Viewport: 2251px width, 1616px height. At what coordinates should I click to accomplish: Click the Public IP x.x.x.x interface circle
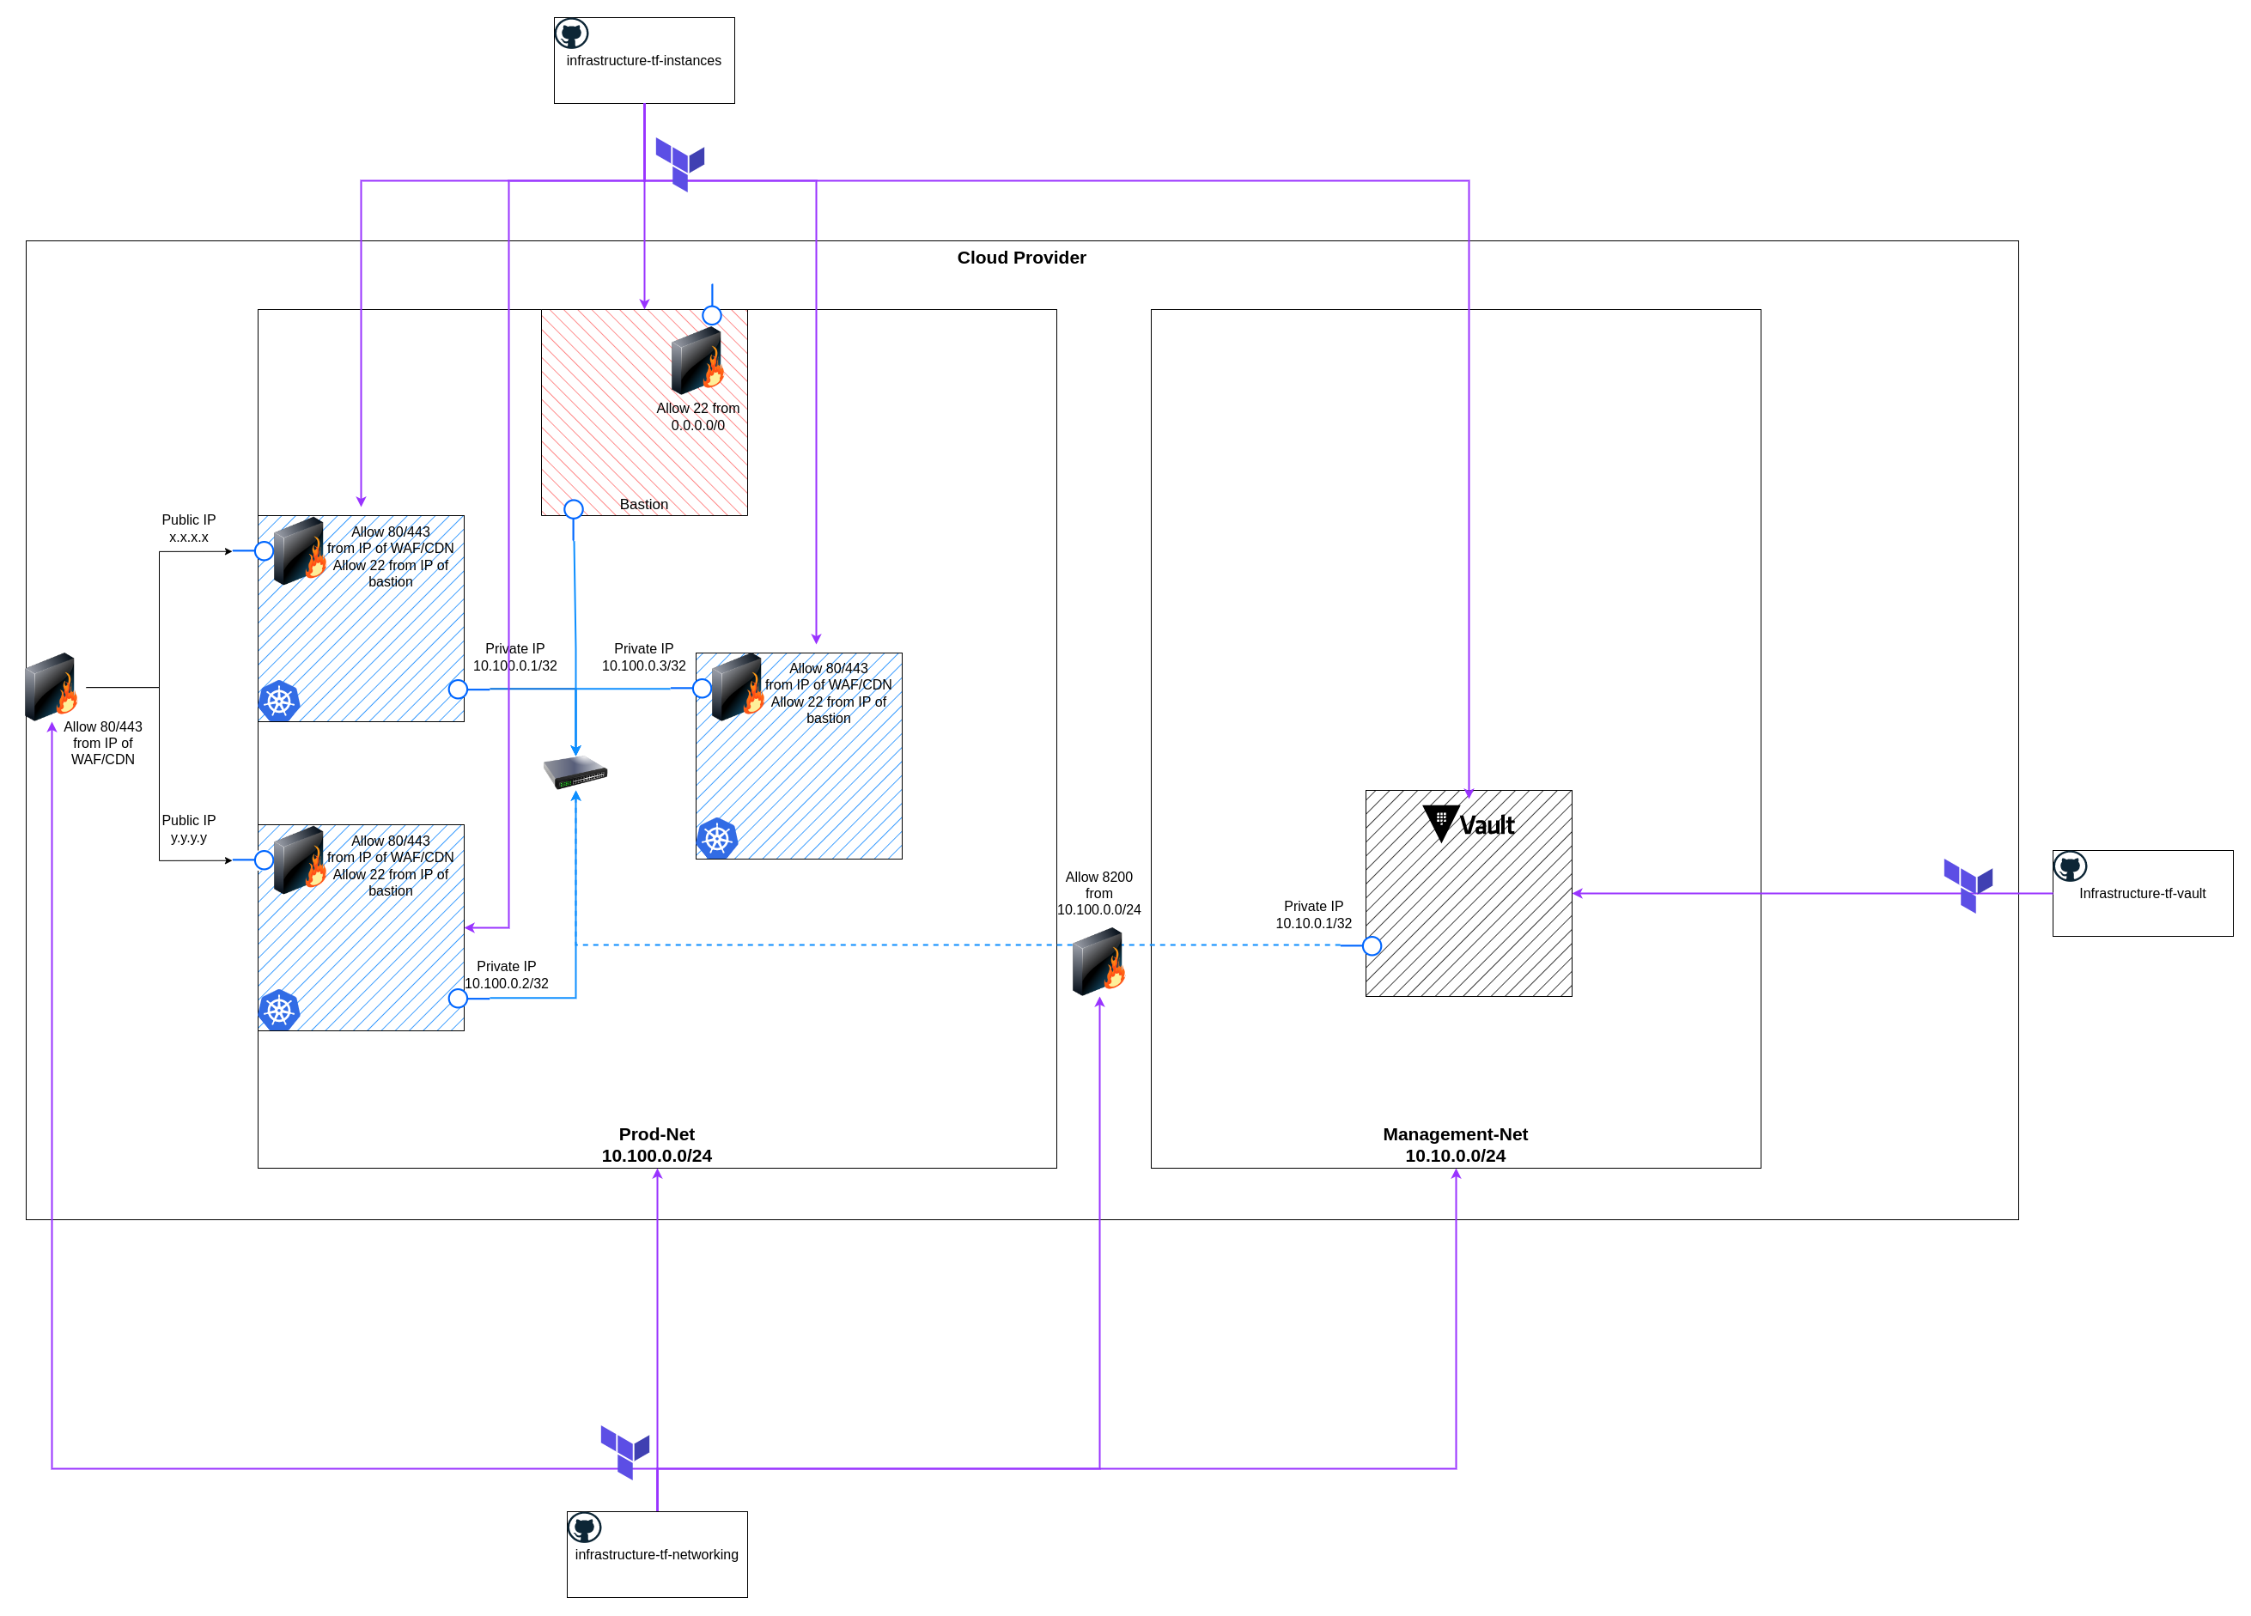[264, 550]
